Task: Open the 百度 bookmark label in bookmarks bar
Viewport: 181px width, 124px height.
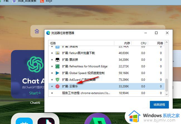Action: pos(27,1)
